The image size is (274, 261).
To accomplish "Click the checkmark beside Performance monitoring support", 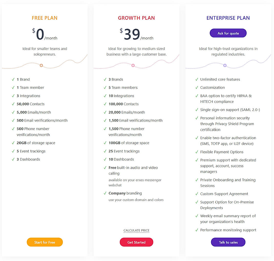I will pyautogui.click(x=197, y=230).
